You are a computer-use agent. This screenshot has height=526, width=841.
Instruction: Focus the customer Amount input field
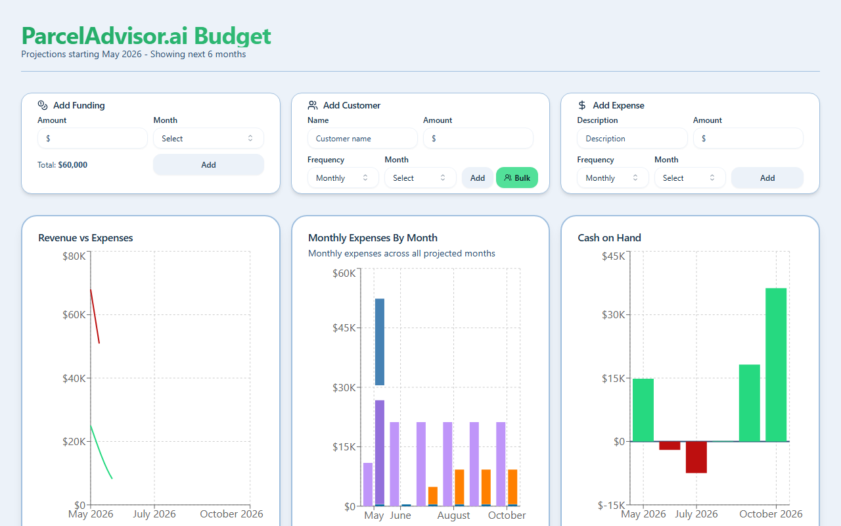(x=478, y=139)
